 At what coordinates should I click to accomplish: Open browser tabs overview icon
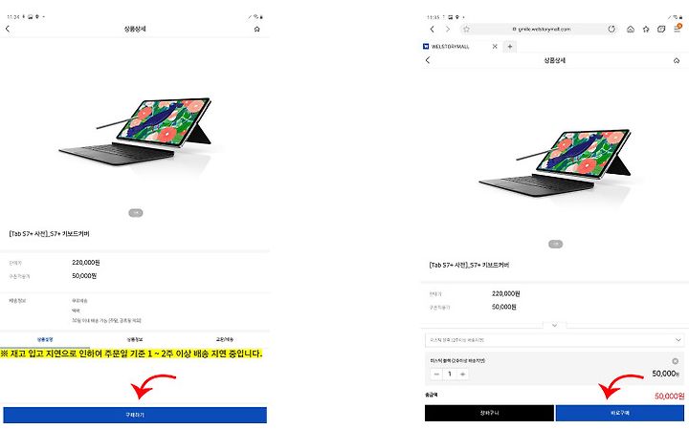point(661,29)
